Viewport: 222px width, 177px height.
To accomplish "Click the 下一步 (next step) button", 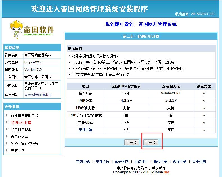I will point(150,142).
